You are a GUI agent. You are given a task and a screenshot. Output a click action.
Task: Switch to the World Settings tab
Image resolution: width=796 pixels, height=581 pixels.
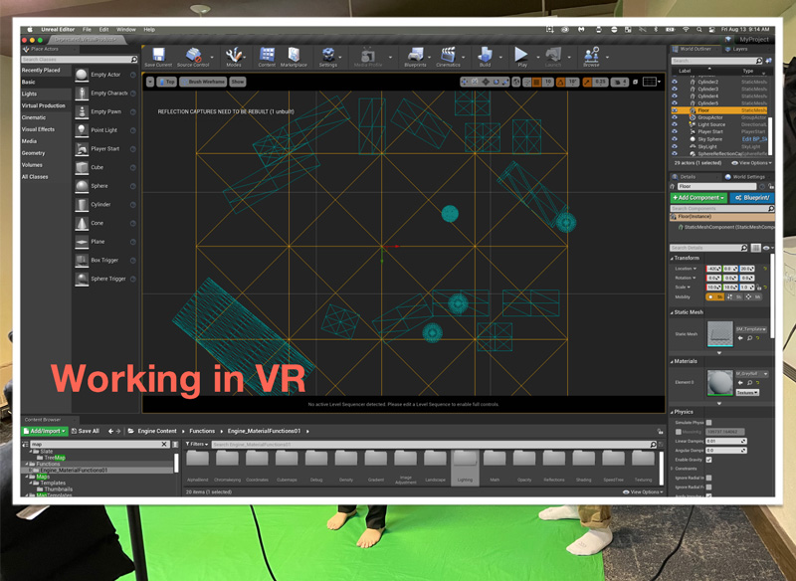point(746,176)
